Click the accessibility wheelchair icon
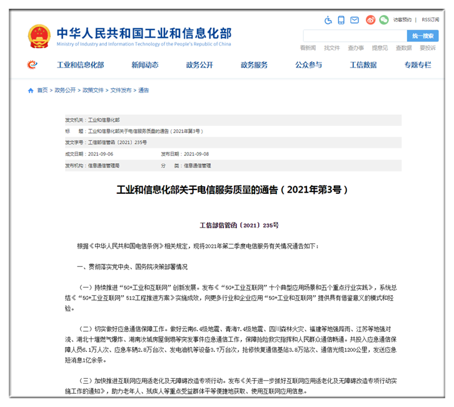Viewport: 454px width, 407px height. point(328,20)
